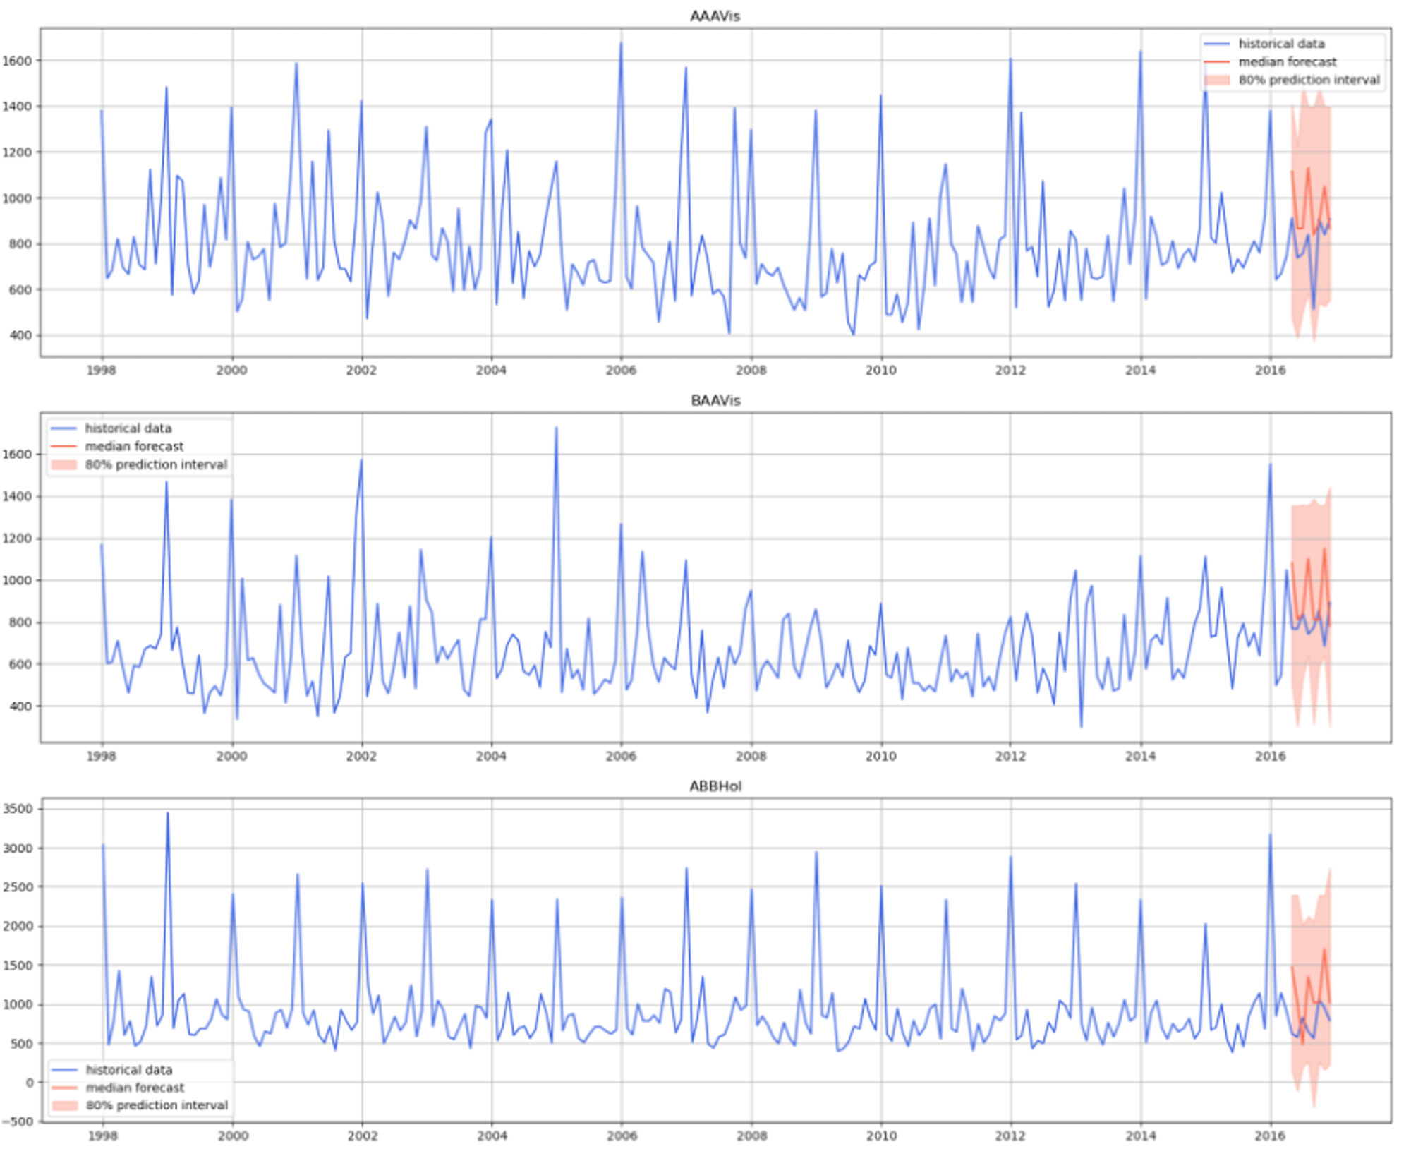Click the AAAVis chart title
The image size is (1411, 1161).
coord(715,16)
